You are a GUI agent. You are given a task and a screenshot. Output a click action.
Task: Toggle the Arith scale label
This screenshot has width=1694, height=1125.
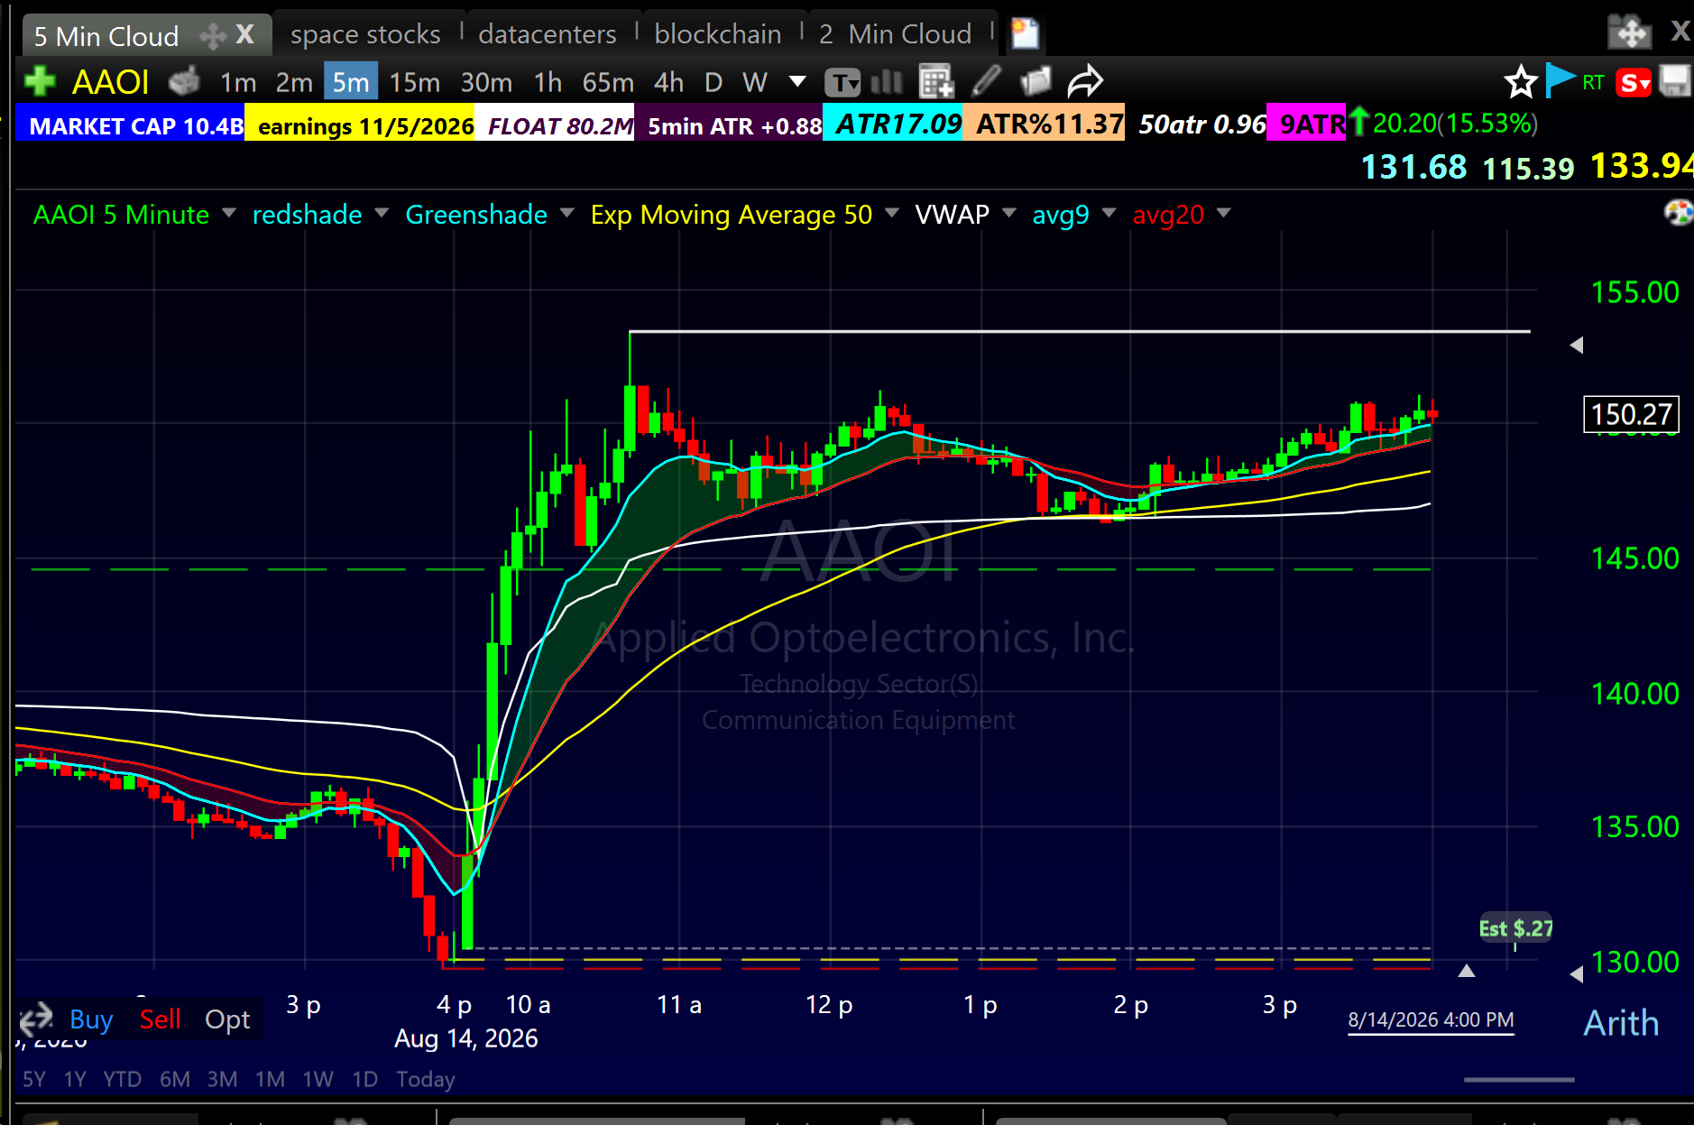[1621, 1023]
